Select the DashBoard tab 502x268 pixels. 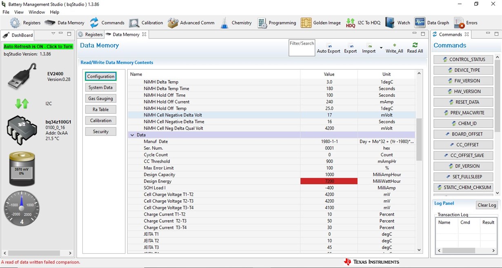pos(18,35)
